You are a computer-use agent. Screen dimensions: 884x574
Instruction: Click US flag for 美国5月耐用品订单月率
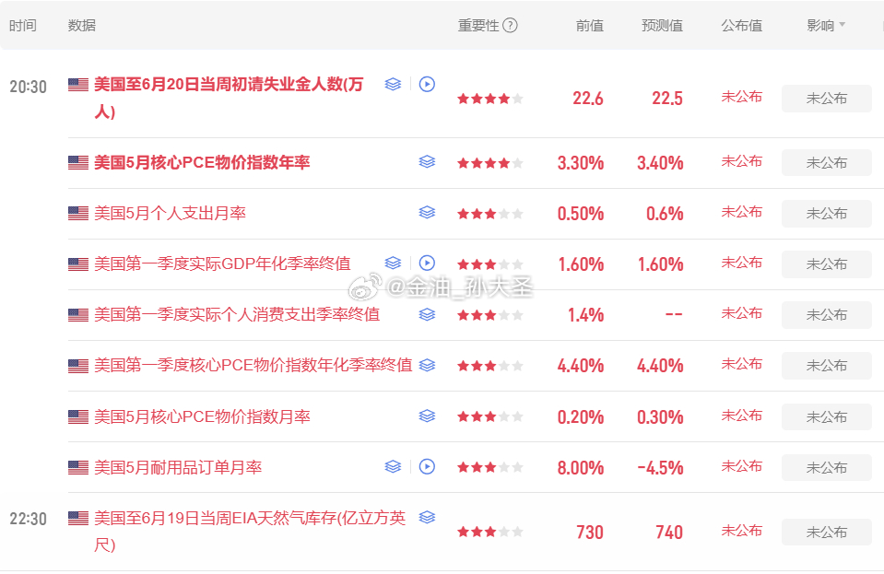click(78, 467)
